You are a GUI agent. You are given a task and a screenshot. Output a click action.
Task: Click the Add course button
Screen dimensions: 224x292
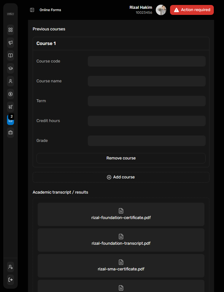tap(121, 177)
